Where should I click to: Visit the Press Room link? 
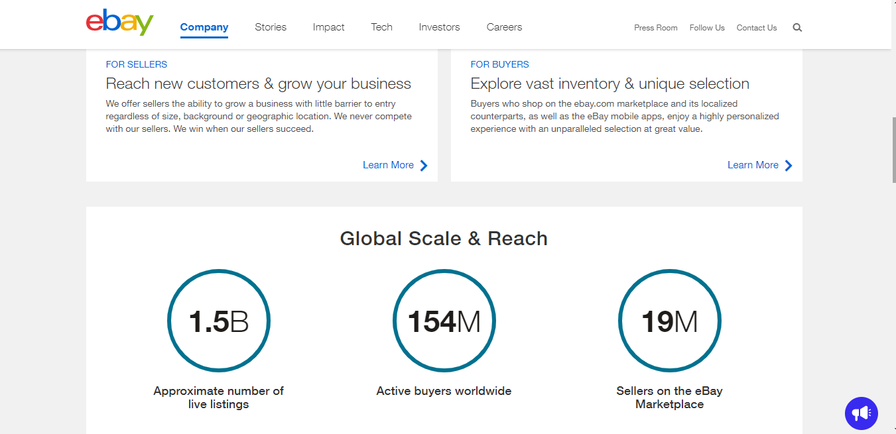(x=656, y=28)
